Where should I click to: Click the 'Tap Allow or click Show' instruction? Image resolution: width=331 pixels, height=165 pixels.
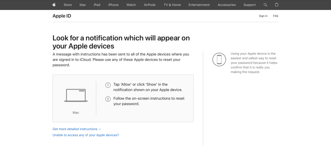[x=148, y=87]
